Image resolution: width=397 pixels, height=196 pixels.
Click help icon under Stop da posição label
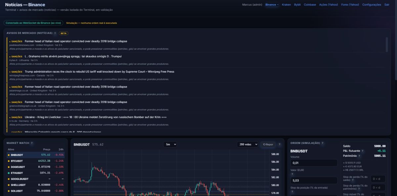292,192
